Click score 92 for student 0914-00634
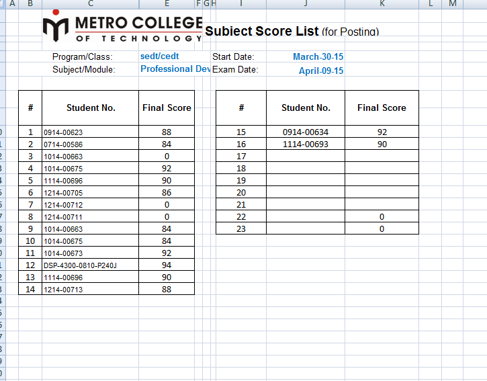487x381 pixels. point(382,132)
